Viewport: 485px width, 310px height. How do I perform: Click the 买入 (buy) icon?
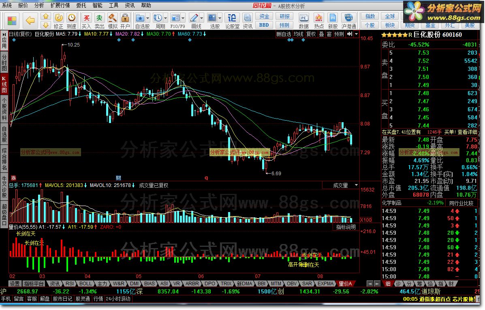[86, 21]
